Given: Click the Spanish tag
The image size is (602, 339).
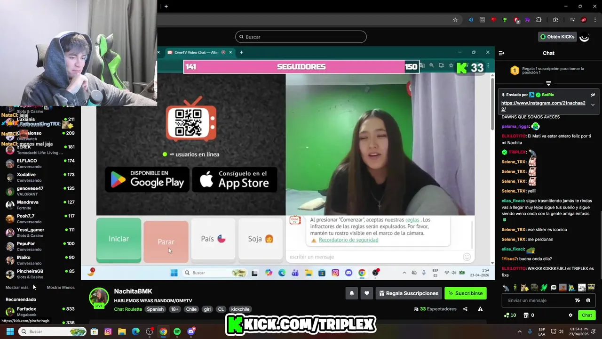Looking at the screenshot, I should (155, 309).
